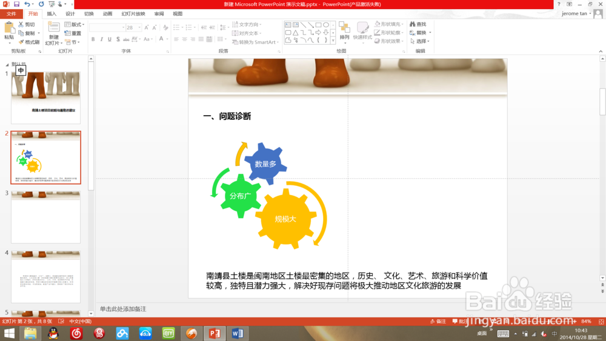
Task: Click the Reset (重置) slide icon
Action: (67, 33)
